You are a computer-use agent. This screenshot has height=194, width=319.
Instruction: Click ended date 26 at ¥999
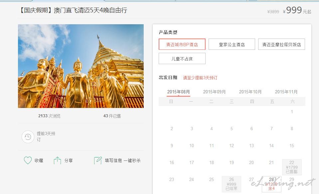click(232, 184)
